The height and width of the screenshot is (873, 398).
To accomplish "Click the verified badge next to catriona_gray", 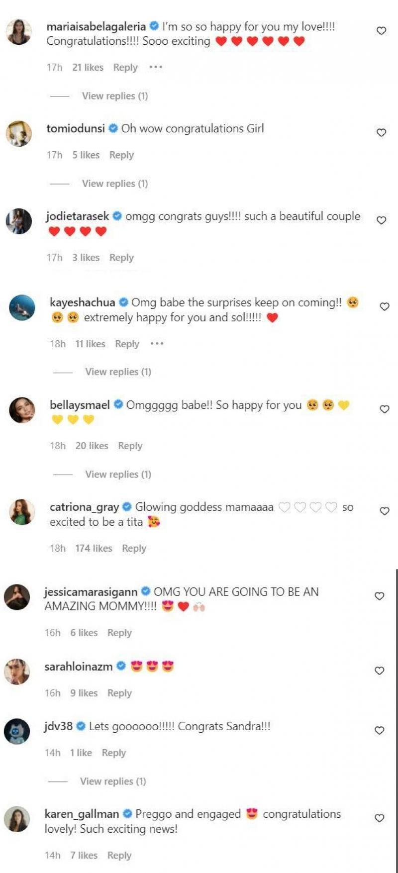I will tap(127, 507).
